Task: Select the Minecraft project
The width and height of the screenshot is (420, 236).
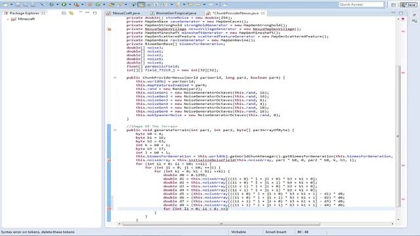Action: pos(26,19)
